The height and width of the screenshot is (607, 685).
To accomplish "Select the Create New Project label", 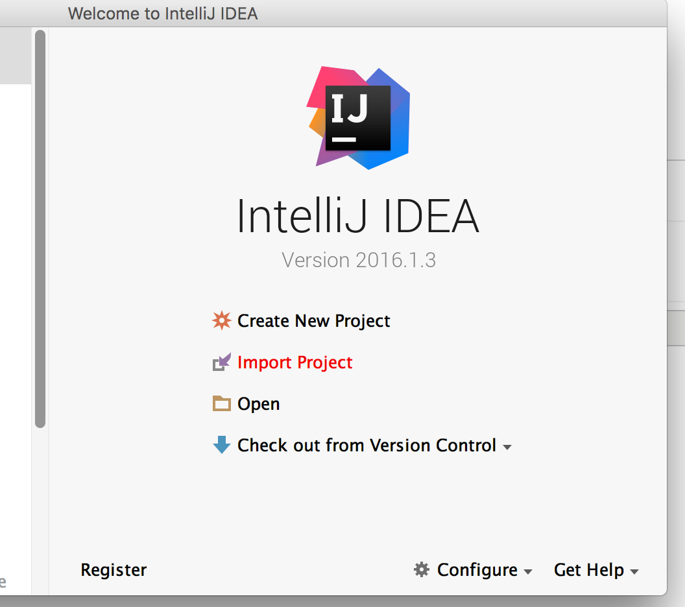I will pos(313,321).
